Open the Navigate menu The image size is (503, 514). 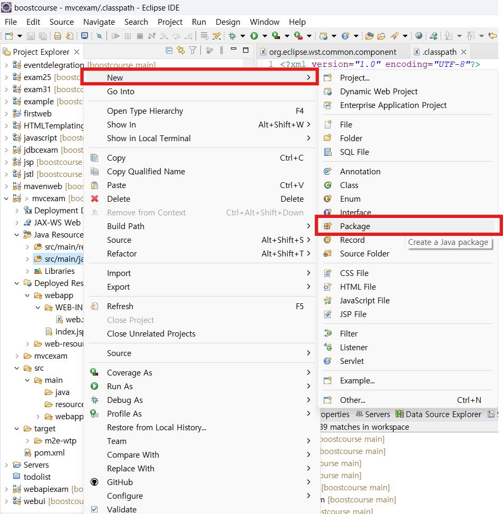pos(99,22)
